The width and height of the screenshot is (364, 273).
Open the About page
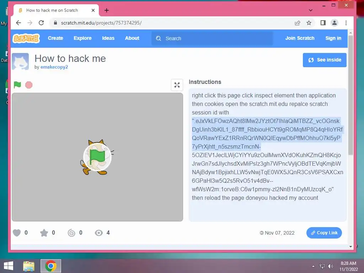coord(132,38)
